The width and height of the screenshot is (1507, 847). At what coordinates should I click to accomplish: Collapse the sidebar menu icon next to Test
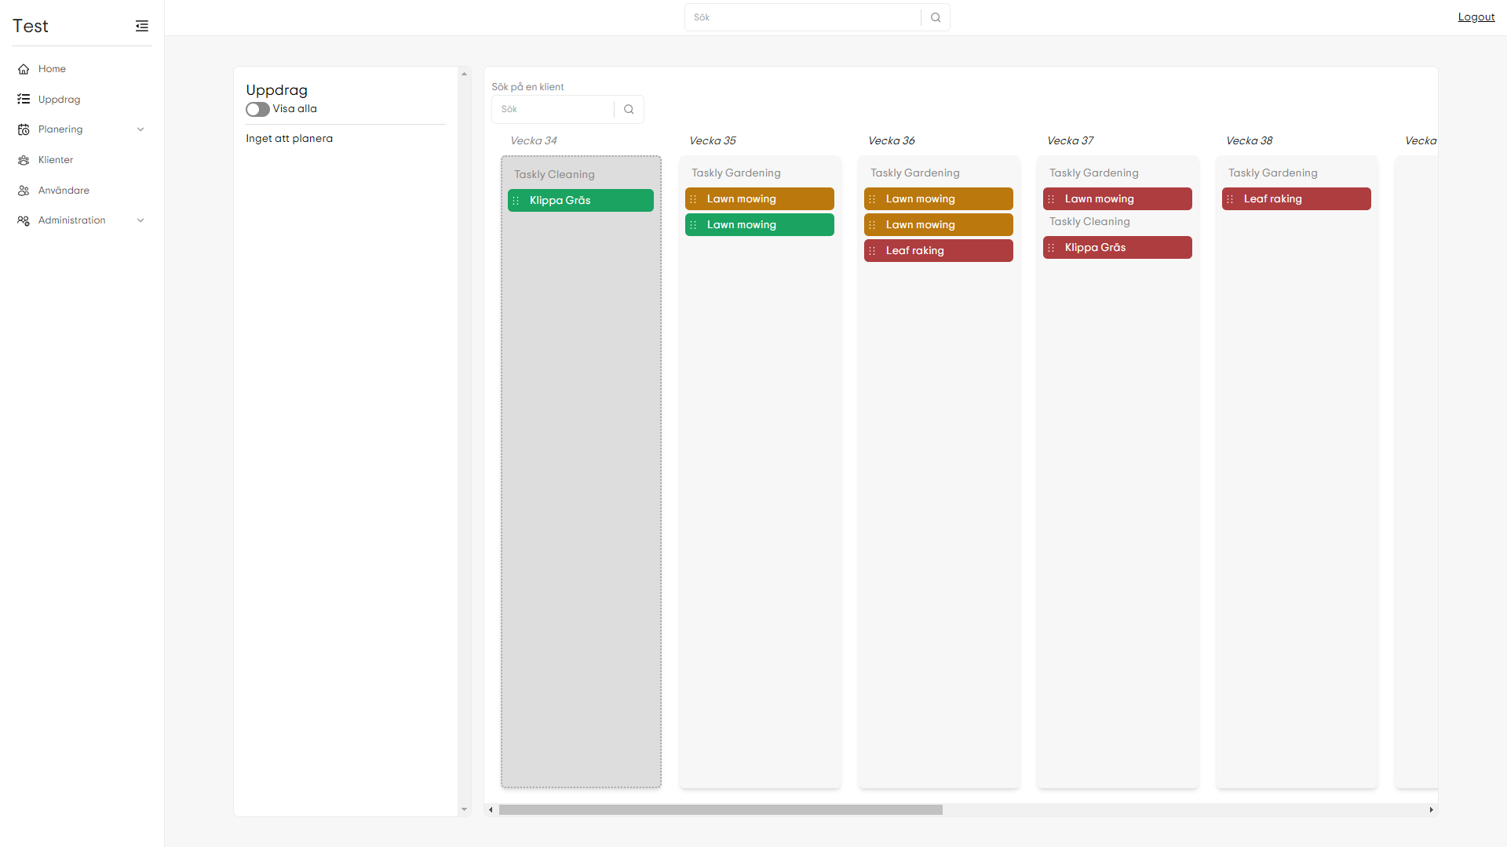pyautogui.click(x=142, y=26)
